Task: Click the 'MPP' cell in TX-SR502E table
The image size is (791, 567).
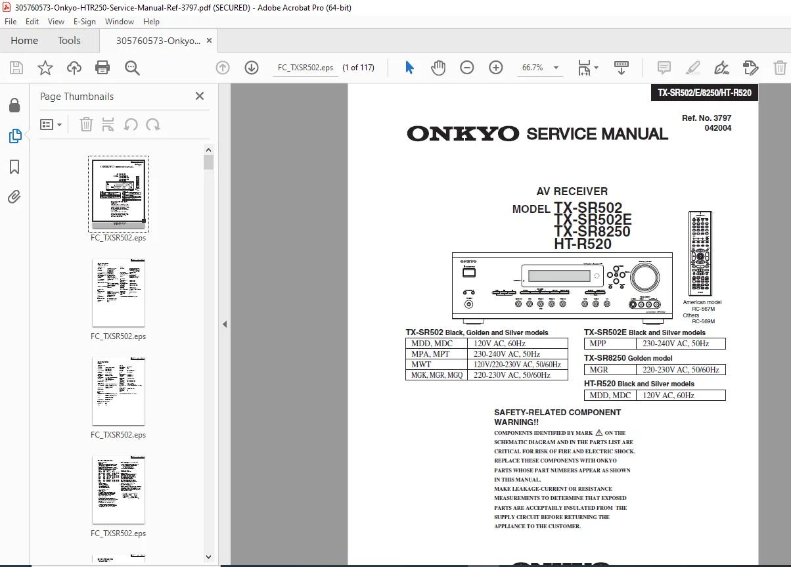Action: click(x=610, y=344)
